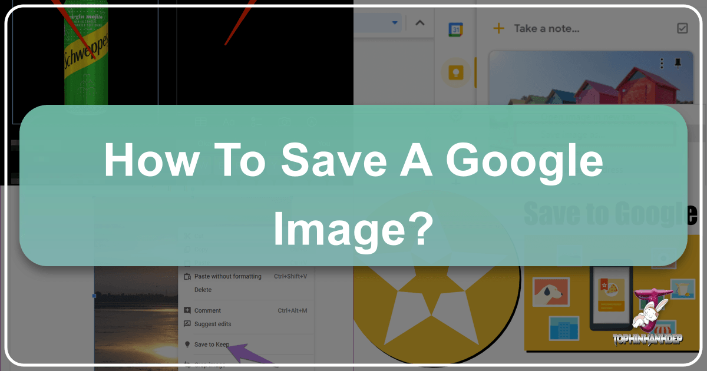Open the drawing compass icon on the toolbar
The image size is (707, 371).
point(312,121)
